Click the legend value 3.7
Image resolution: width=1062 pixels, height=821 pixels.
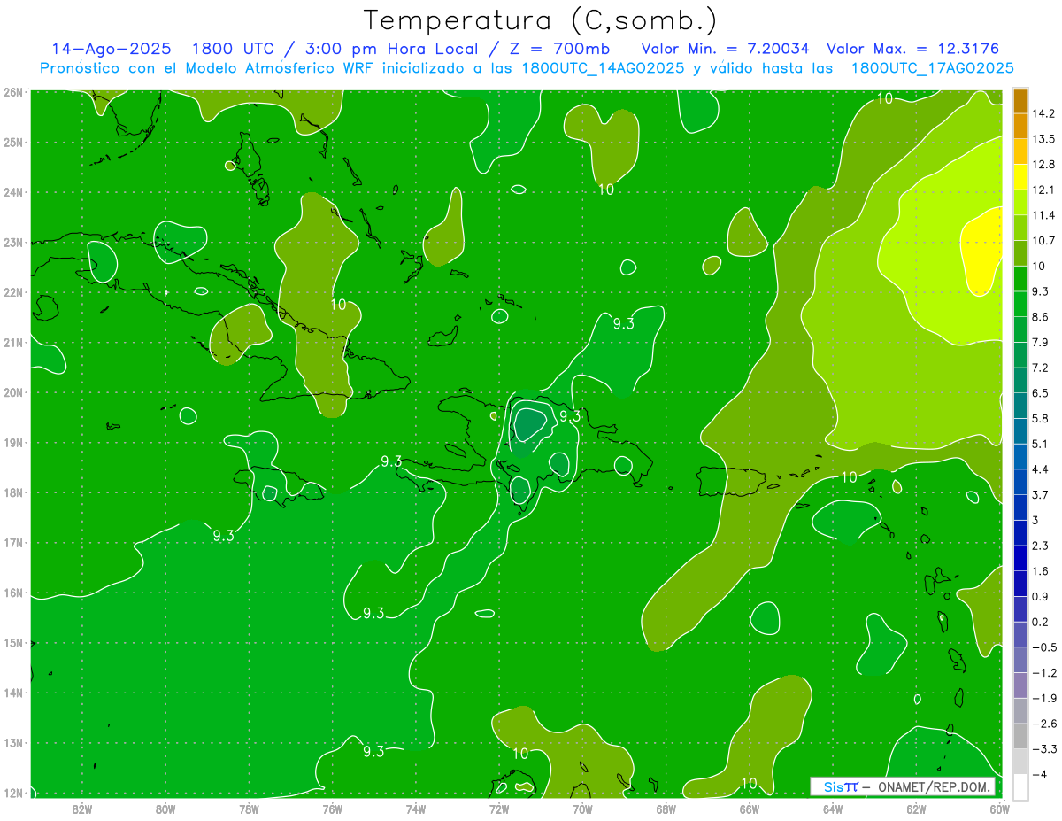tap(1040, 494)
